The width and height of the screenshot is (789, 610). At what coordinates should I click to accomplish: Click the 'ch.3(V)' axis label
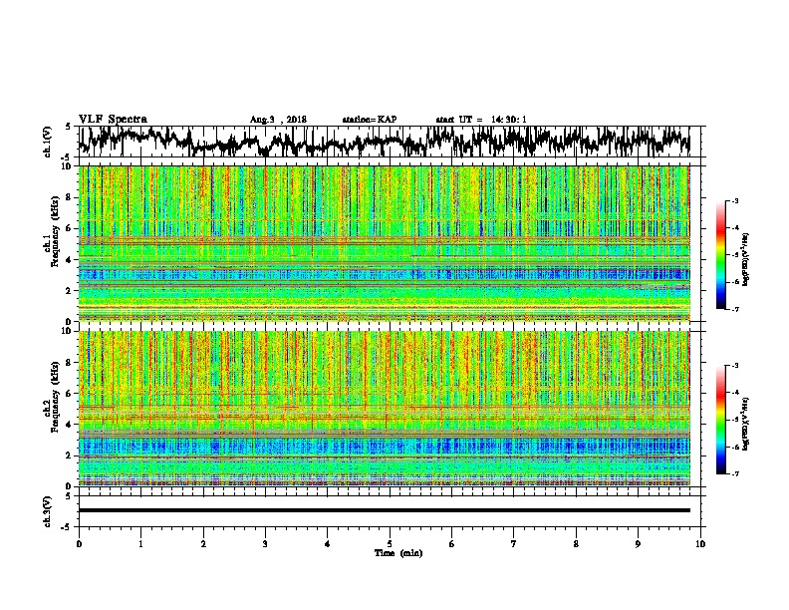click(48, 511)
